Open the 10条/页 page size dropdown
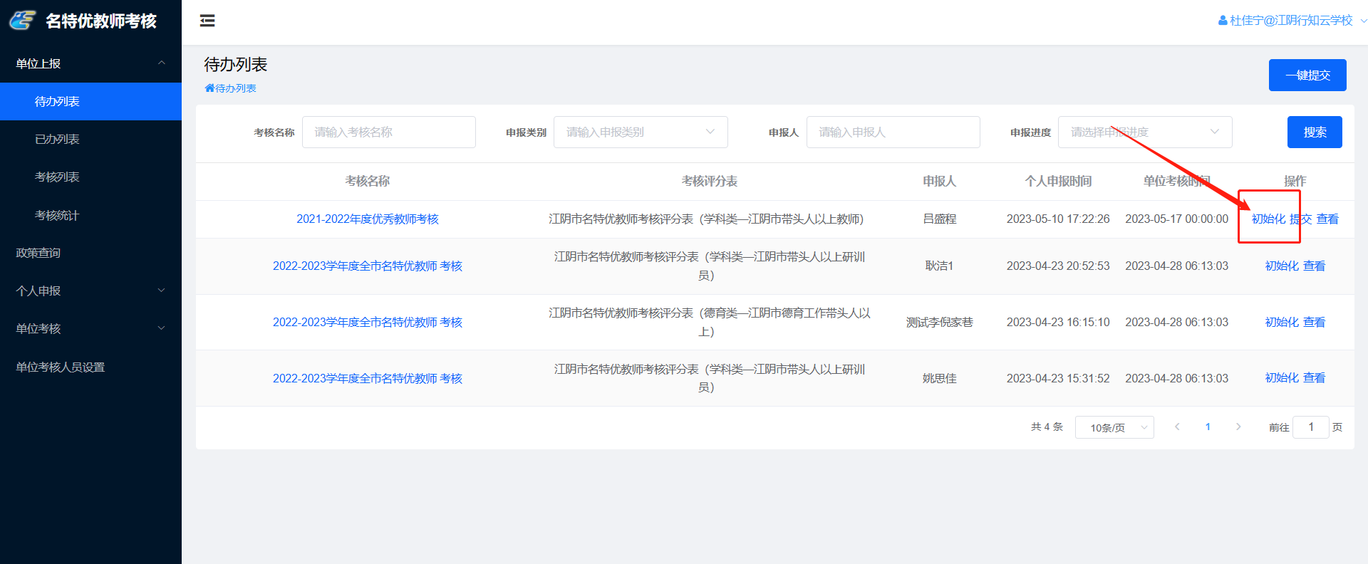The height and width of the screenshot is (564, 1368). pos(1114,427)
